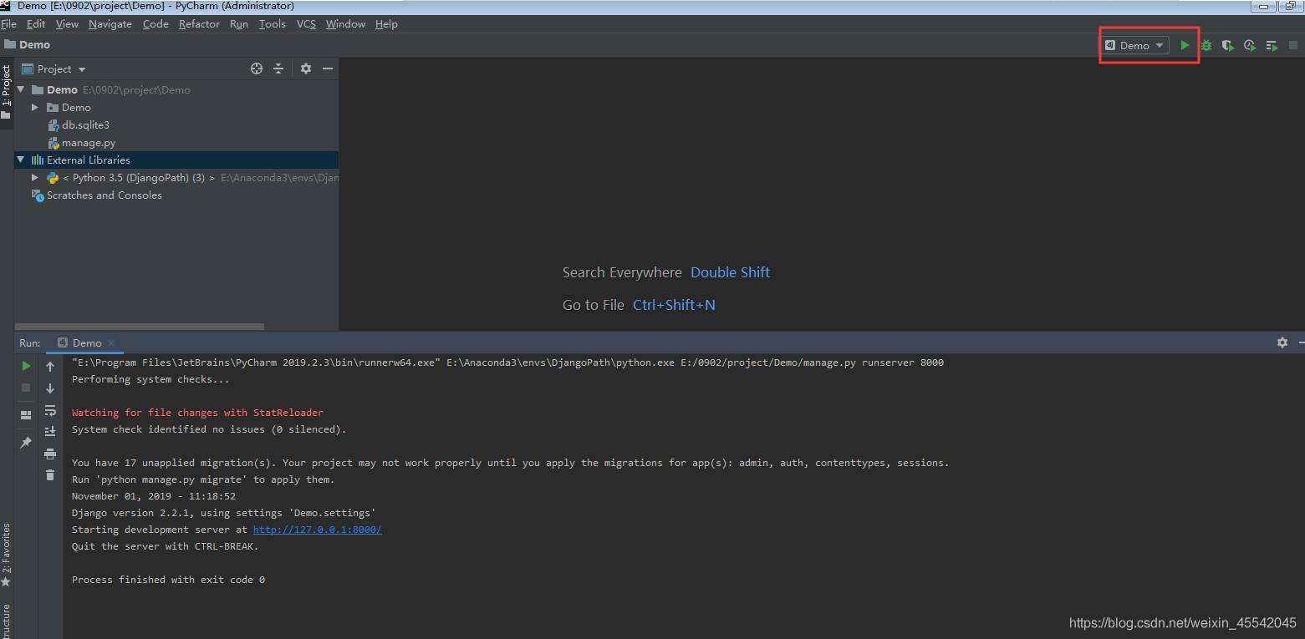Collapse the Demo project root node
The width and height of the screenshot is (1305, 639).
[19, 89]
